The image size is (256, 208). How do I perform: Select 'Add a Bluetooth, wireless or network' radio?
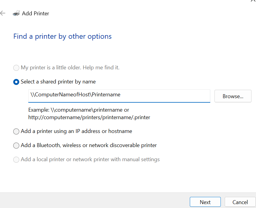[16, 146]
